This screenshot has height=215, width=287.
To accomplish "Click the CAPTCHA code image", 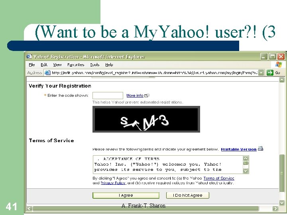I will pos(146,119).
